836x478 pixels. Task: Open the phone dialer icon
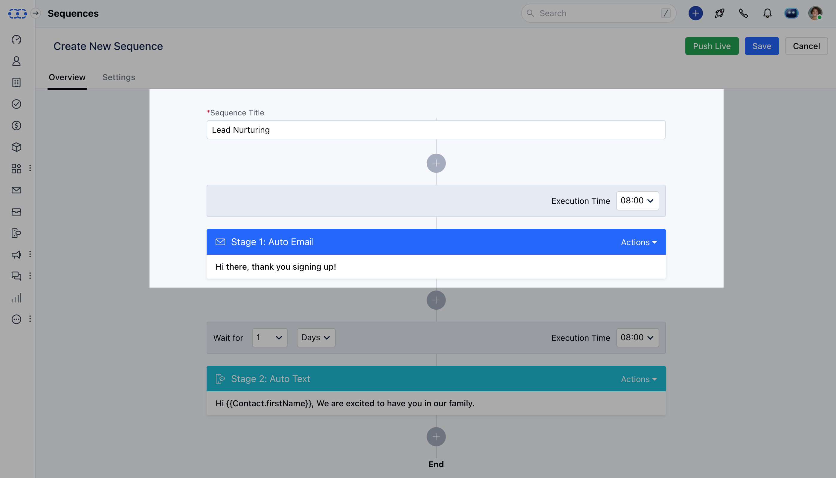click(x=743, y=13)
